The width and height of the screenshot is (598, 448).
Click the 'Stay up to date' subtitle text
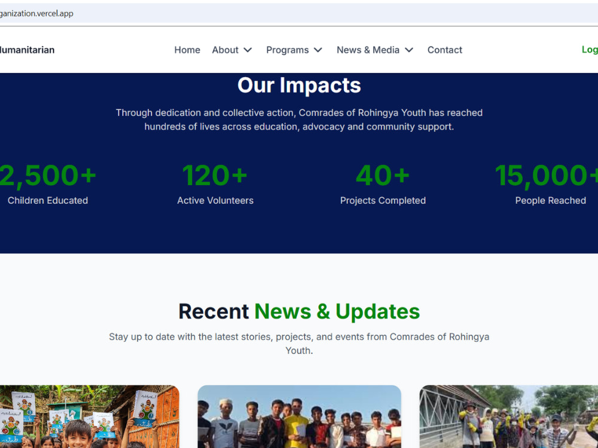click(299, 343)
